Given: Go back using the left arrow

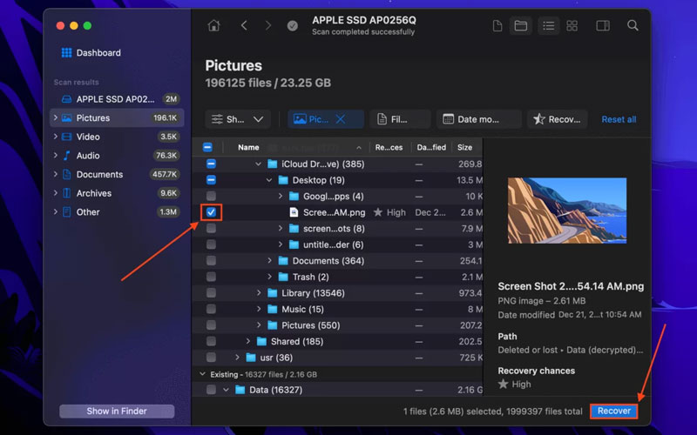Looking at the screenshot, I should 244,26.
